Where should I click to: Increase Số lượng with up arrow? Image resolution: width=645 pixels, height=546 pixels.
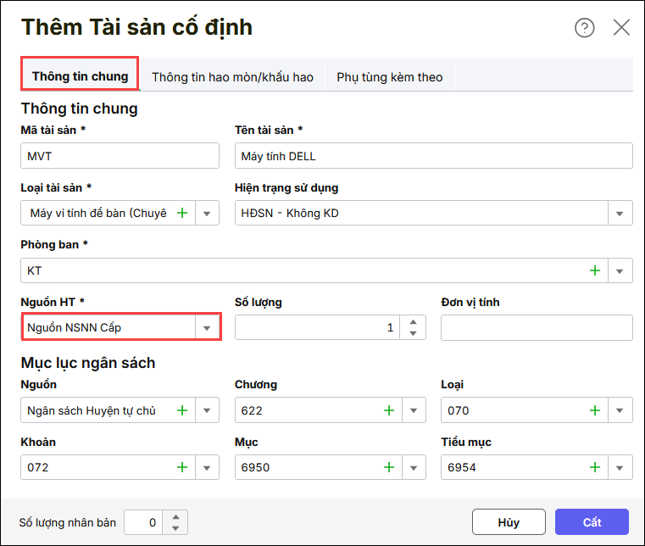(413, 322)
